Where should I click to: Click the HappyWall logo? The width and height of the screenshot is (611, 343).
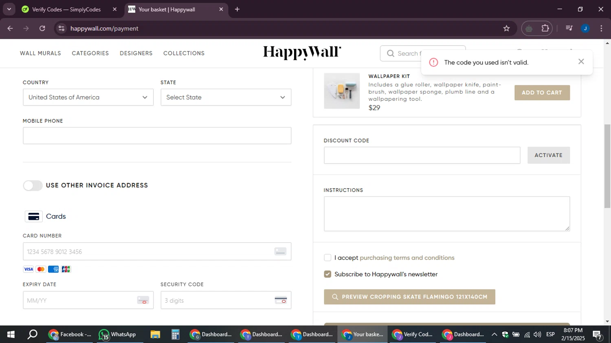coord(302,53)
